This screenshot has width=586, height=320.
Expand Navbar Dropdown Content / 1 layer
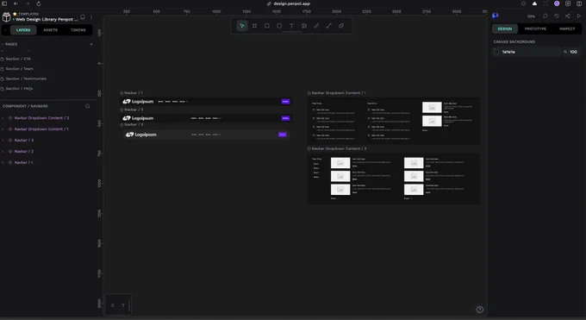click(3, 129)
